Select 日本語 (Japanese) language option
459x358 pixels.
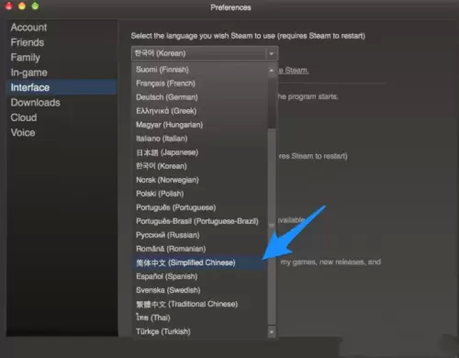[x=200, y=152]
